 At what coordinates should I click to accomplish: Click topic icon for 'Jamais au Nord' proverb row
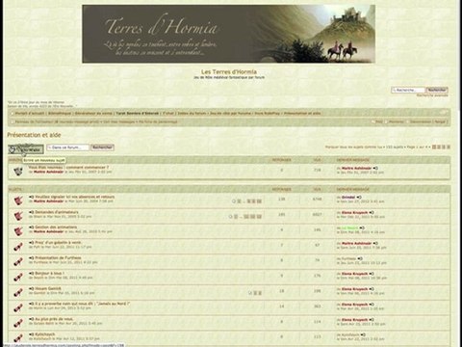click(18, 307)
